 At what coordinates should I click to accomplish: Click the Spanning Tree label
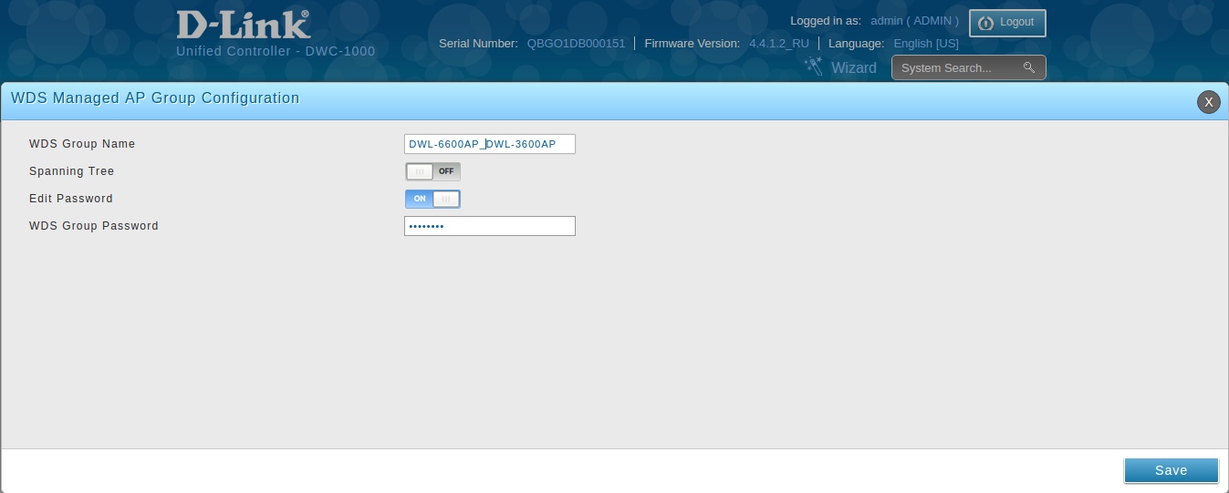(x=71, y=171)
